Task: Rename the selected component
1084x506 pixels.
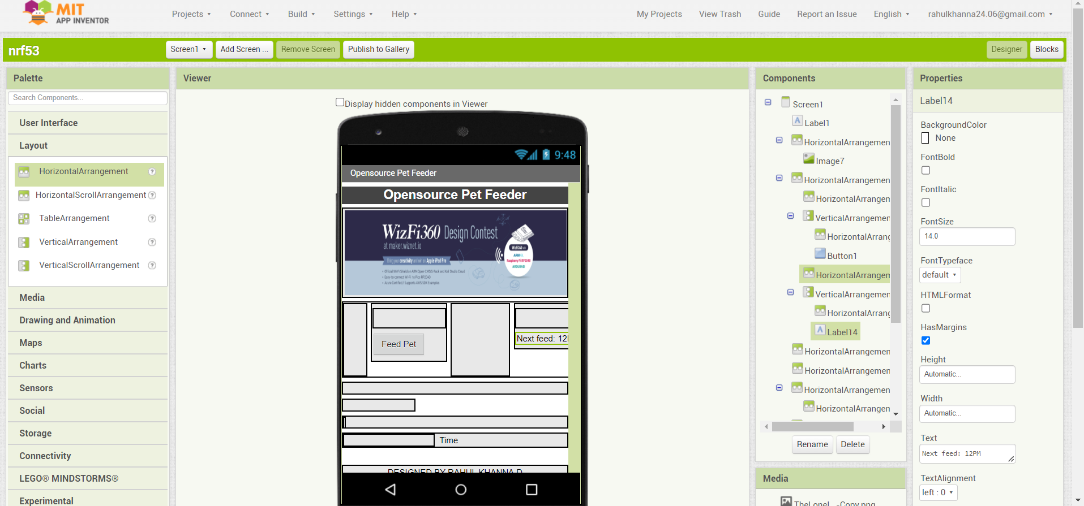Action: click(812, 444)
